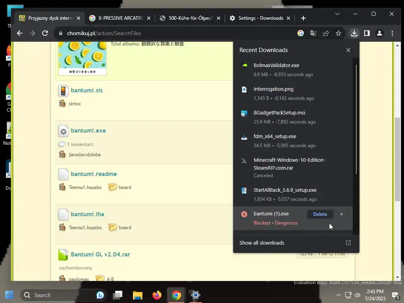Screen dimensions: 404x303
Task: Open the StartAllBack_3.6.9_setup.exe download
Action: (293, 194)
